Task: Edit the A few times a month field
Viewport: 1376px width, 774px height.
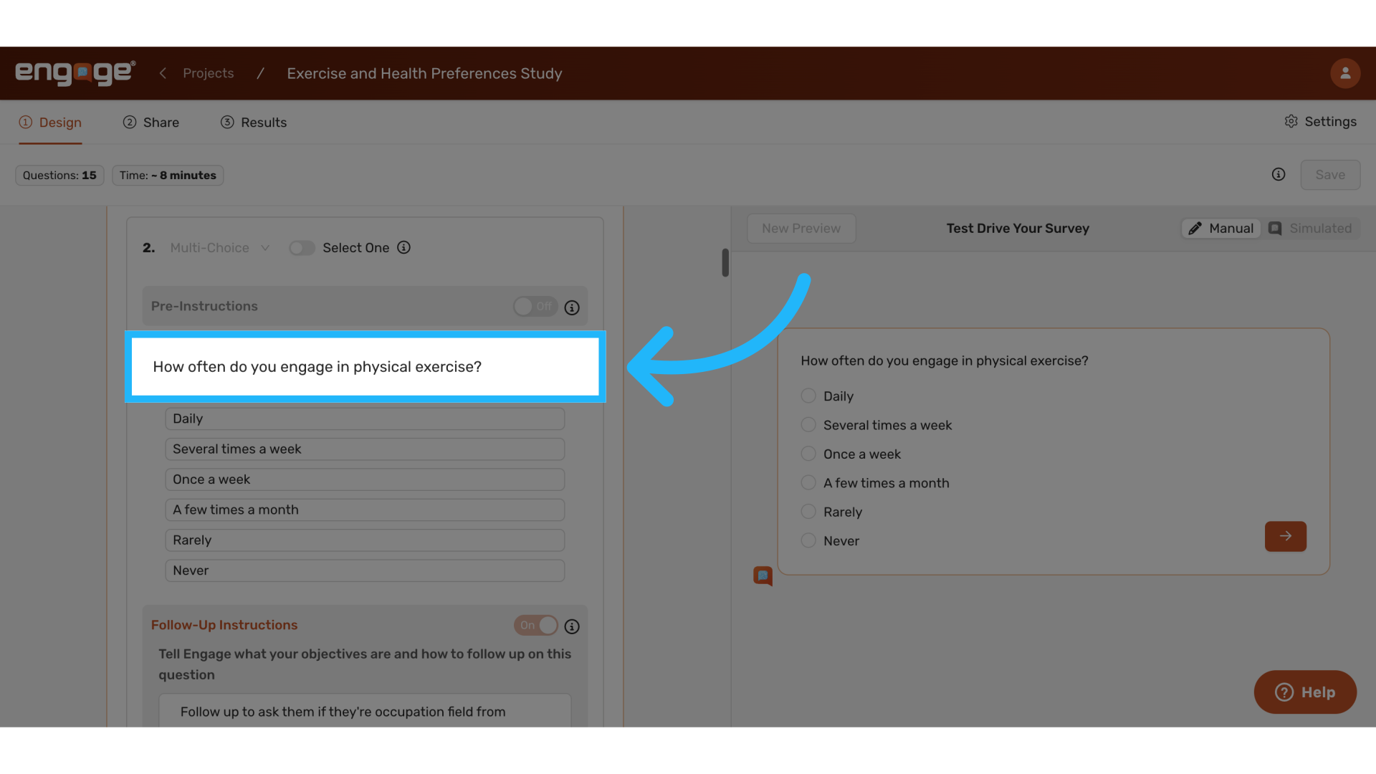Action: click(365, 510)
